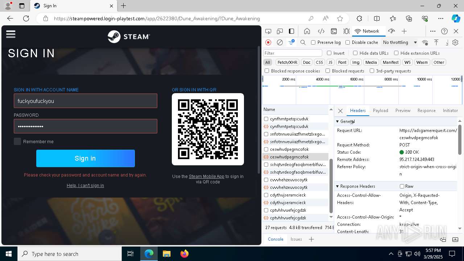Filter requests by Img type

click(x=356, y=62)
